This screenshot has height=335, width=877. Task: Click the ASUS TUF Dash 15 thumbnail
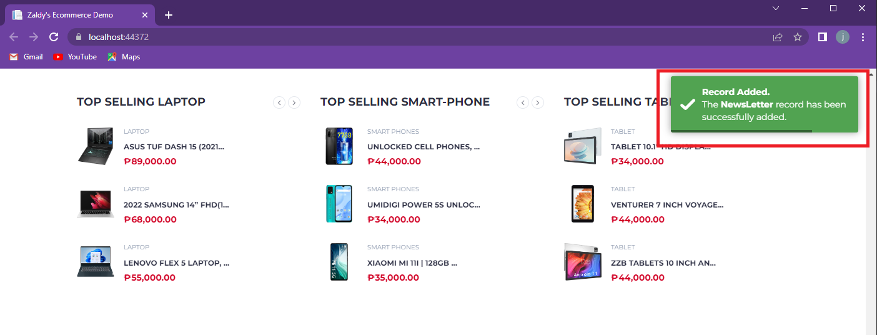click(96, 146)
